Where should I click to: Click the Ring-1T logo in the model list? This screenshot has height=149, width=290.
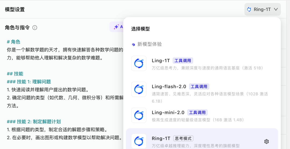pyautogui.click(x=139, y=141)
